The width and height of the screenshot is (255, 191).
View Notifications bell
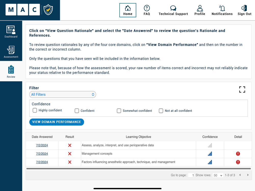222,10
